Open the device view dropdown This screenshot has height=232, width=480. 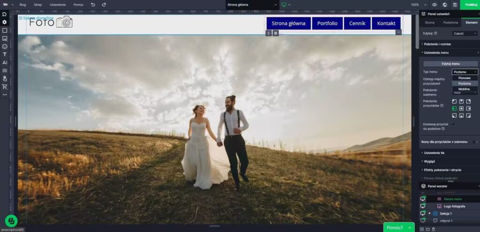click(x=285, y=5)
